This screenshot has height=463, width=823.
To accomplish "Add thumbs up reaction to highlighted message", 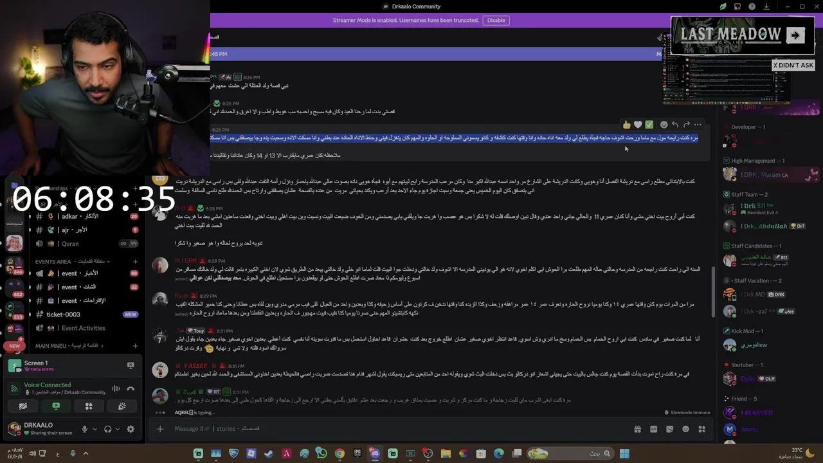I will tap(626, 125).
